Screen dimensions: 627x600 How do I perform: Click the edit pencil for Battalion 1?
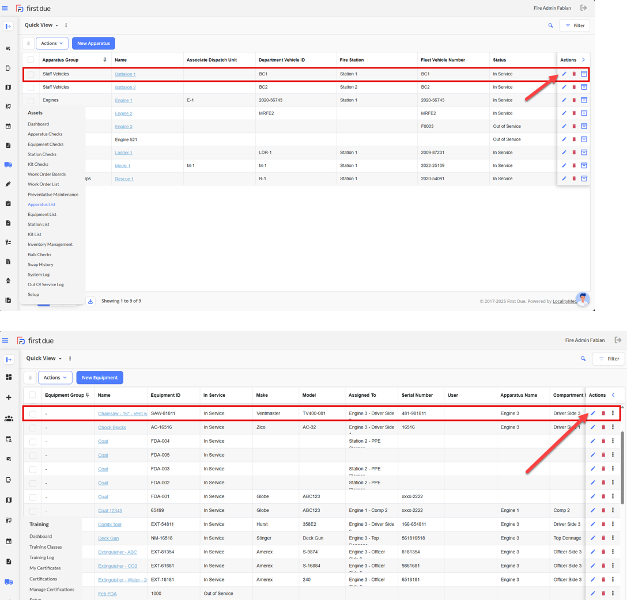tap(564, 74)
